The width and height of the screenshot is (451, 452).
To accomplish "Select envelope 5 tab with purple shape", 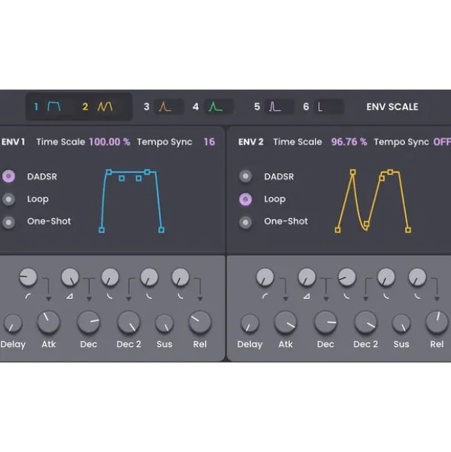I will click(x=274, y=106).
